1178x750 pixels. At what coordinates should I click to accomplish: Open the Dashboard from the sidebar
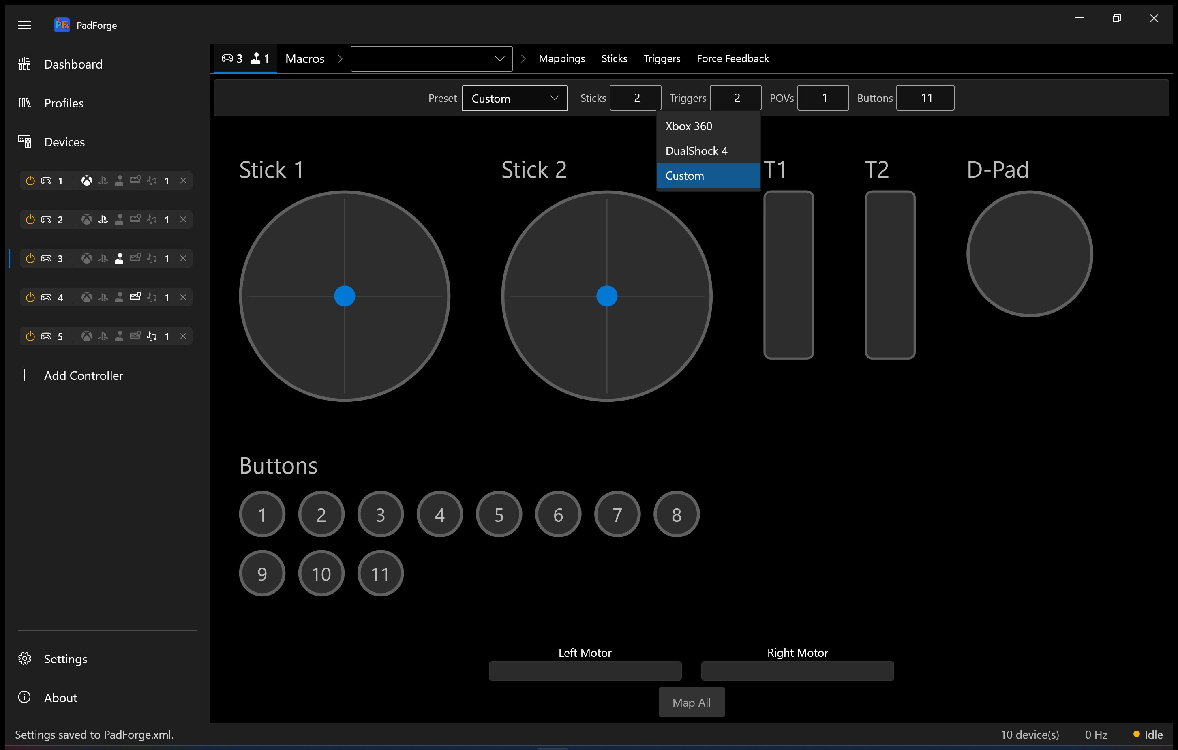point(73,64)
